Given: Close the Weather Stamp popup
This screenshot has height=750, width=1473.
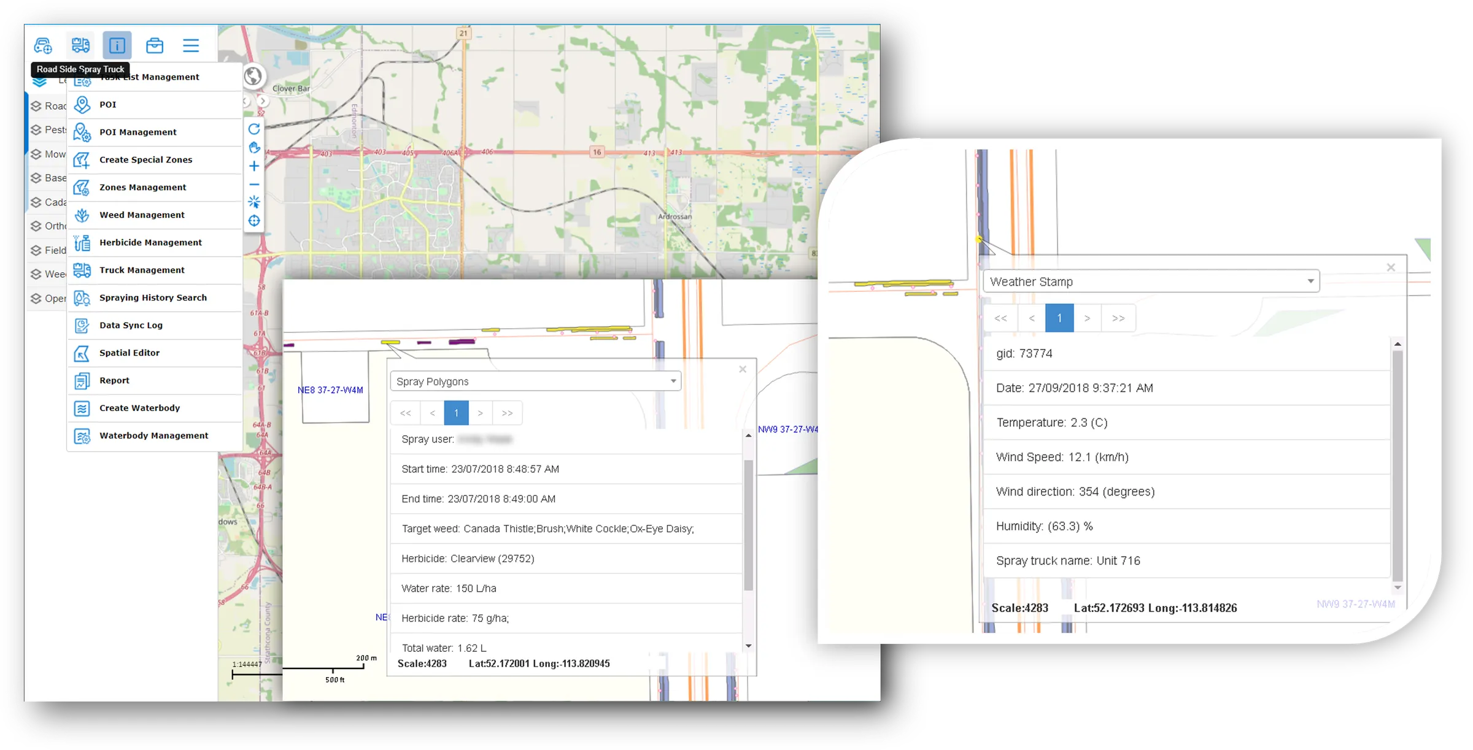Looking at the screenshot, I should click(1391, 267).
